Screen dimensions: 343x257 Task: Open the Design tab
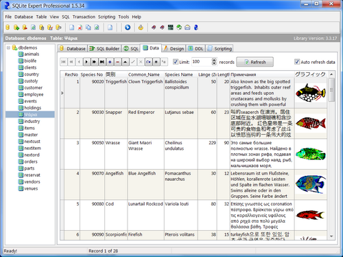click(x=174, y=49)
